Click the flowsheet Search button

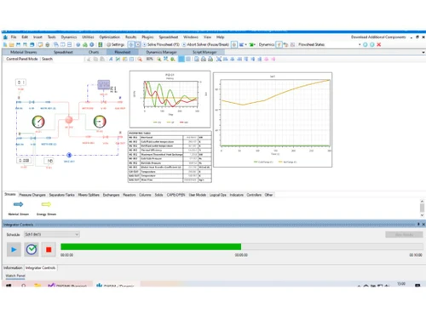click(47, 59)
